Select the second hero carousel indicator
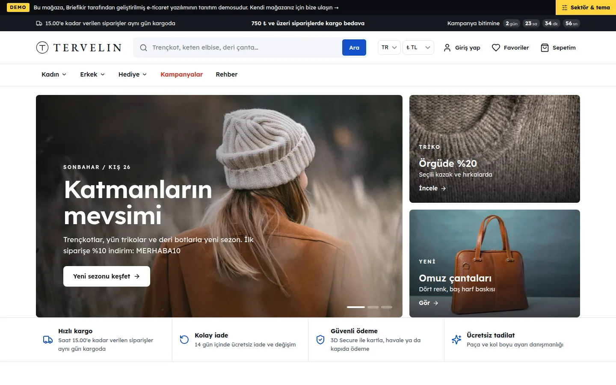This screenshot has width=616, height=385. (x=373, y=307)
